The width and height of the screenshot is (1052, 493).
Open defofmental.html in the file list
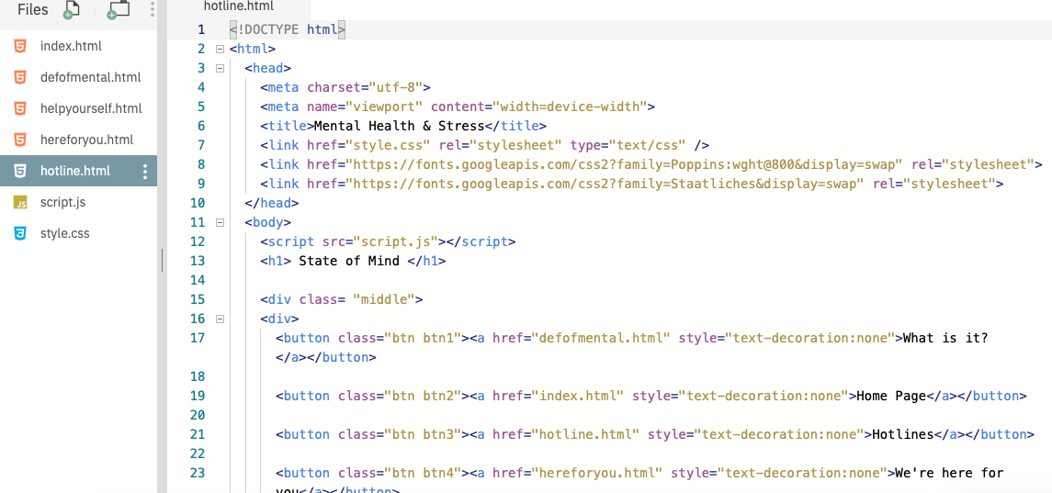click(91, 77)
